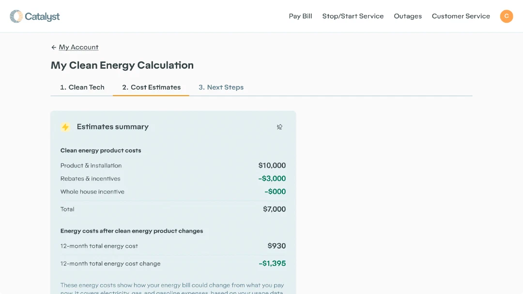The height and width of the screenshot is (294, 523).
Task: Open Customer Service from the top navigation
Action: coord(461,16)
